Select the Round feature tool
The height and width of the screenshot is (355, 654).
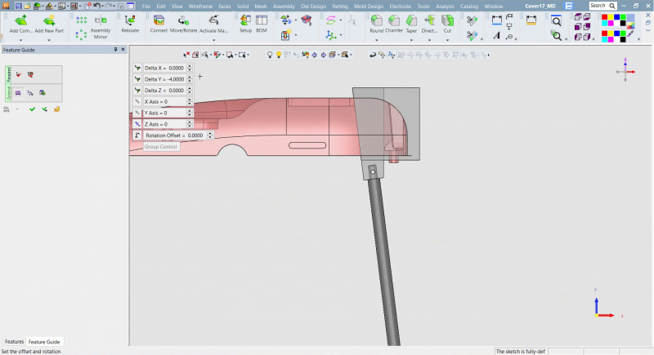click(376, 20)
